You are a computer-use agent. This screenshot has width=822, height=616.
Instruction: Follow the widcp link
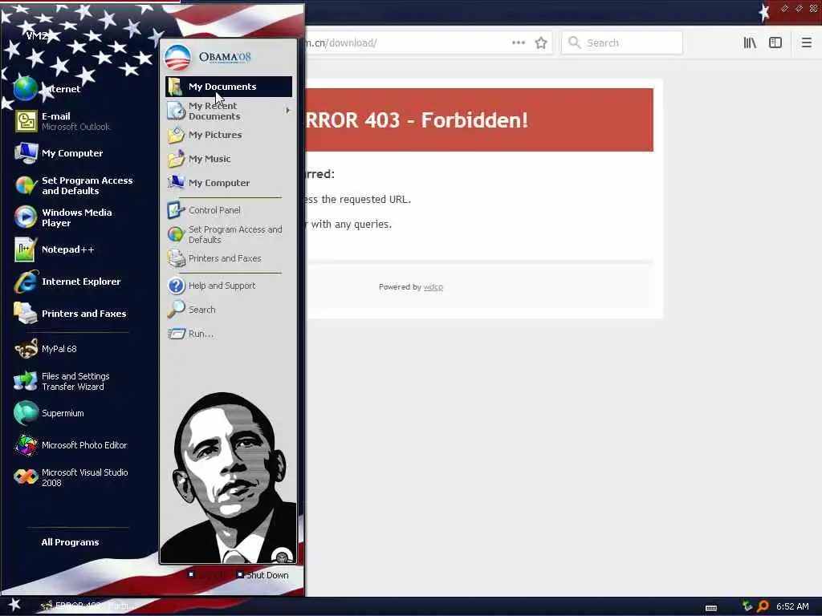[x=433, y=287]
